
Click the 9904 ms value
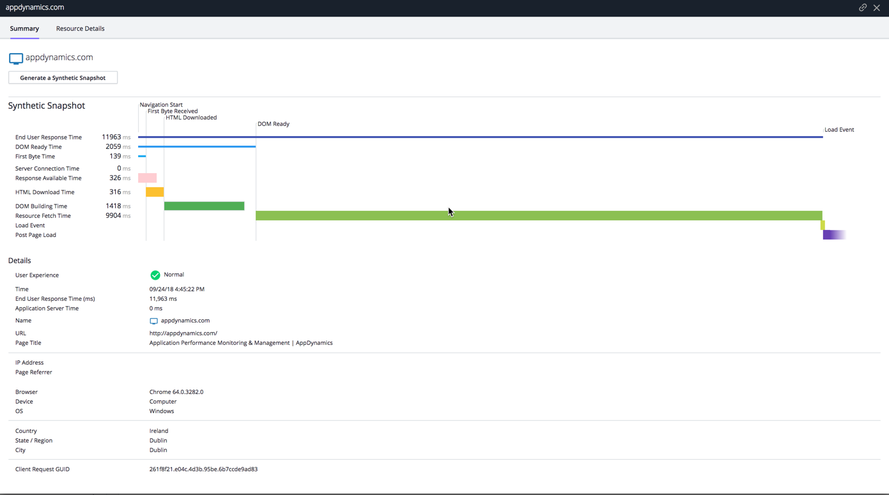click(118, 216)
